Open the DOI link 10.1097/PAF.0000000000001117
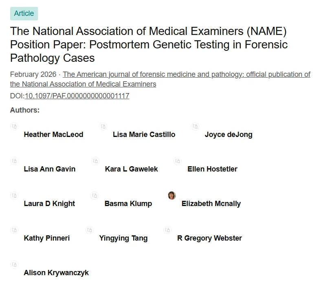Viewport: 321px width, 304px height. [77, 96]
